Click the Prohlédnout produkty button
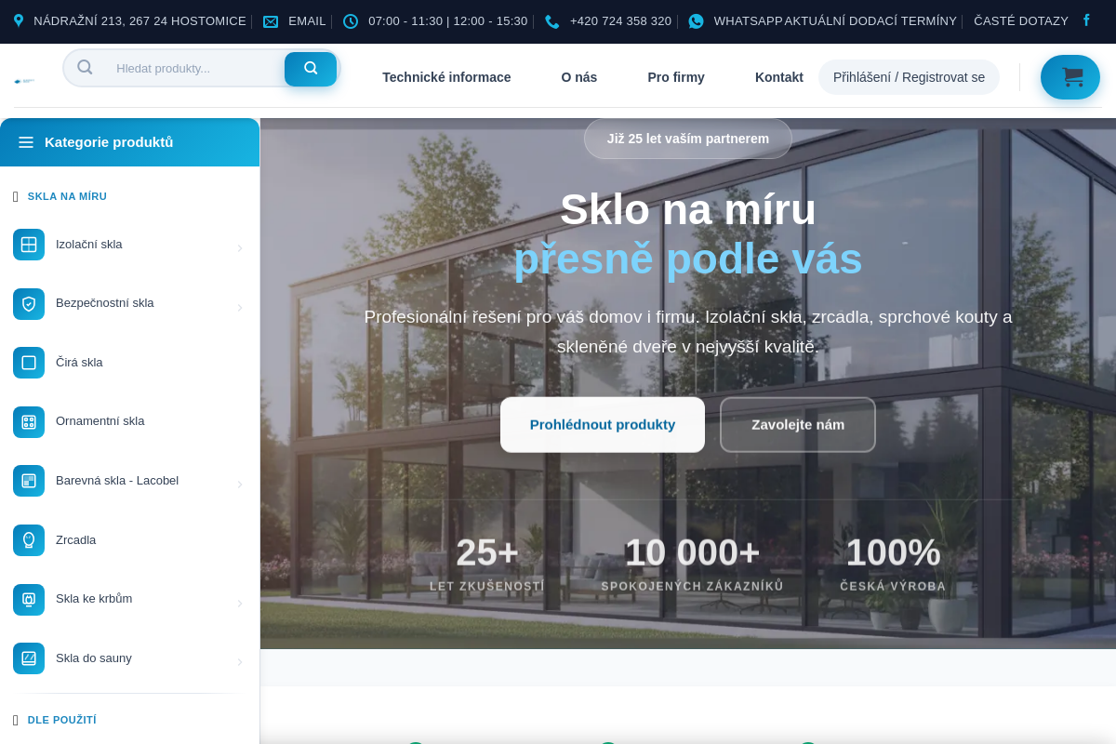The image size is (1116, 744). [602, 424]
